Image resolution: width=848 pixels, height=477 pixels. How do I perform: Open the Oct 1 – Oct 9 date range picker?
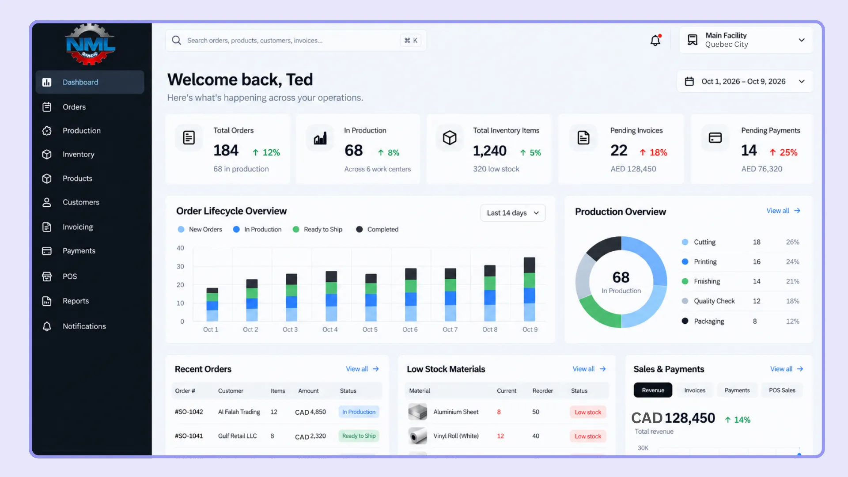745,81
